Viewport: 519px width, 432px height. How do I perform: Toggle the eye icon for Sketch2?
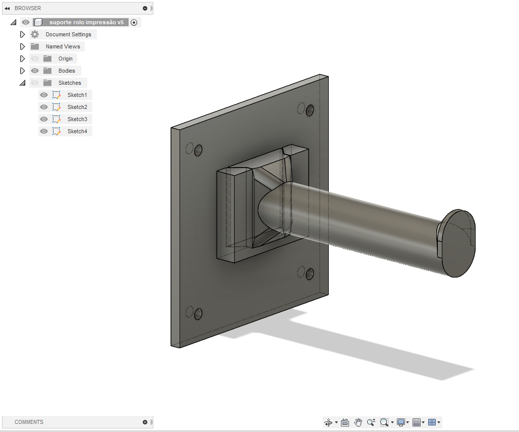pyautogui.click(x=44, y=107)
